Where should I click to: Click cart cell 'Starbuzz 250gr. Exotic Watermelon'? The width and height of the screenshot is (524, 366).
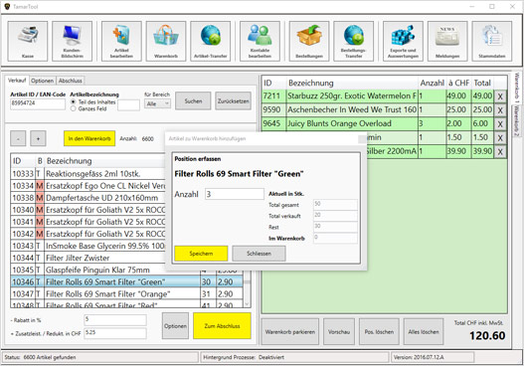(352, 96)
